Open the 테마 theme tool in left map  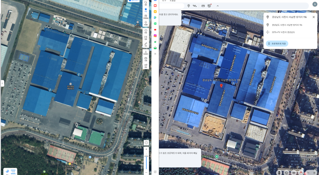pyautogui.click(x=146, y=3)
